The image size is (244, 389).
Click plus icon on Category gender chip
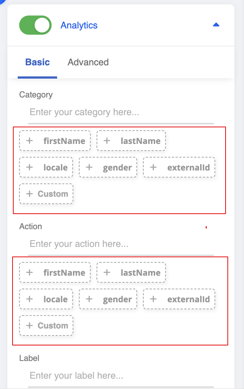coord(89,167)
